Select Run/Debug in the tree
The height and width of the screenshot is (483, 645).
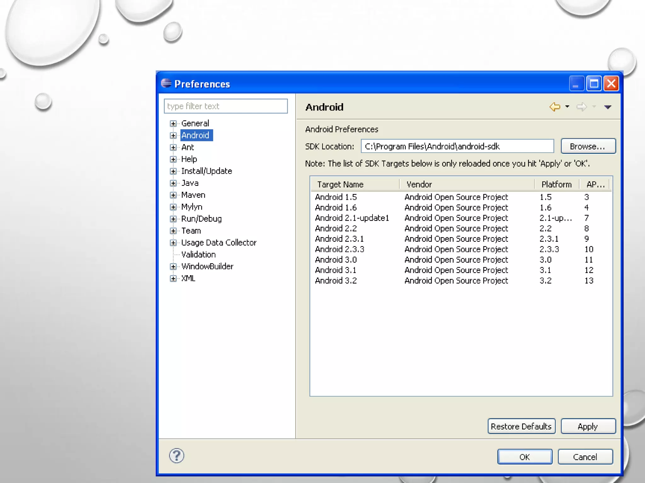(201, 219)
